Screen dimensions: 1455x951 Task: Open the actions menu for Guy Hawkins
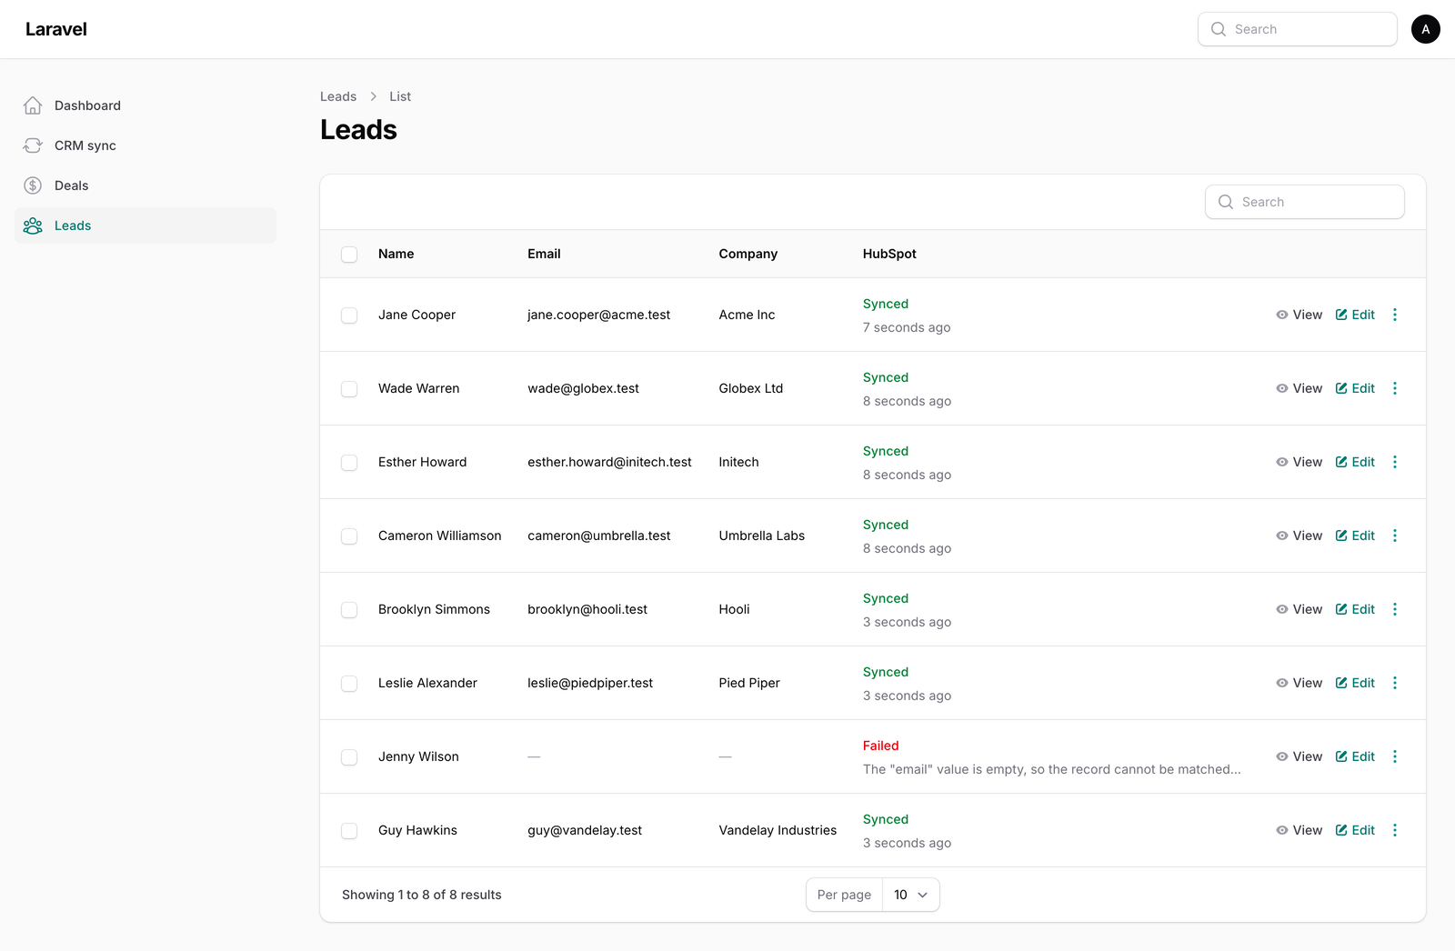coord(1395,830)
